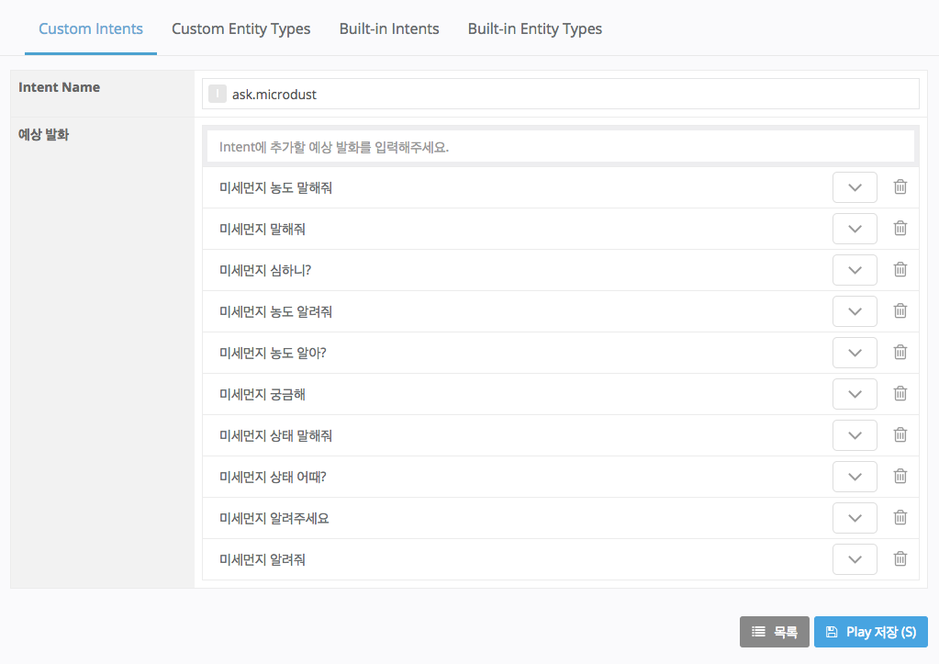The image size is (939, 664).
Task: Click the 목록 list button
Action: [x=774, y=632]
